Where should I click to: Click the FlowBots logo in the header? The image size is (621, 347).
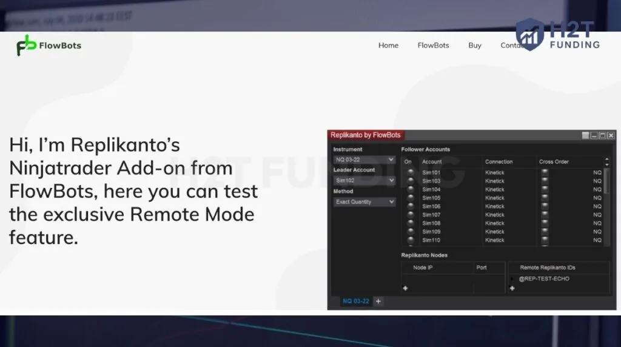click(x=49, y=45)
